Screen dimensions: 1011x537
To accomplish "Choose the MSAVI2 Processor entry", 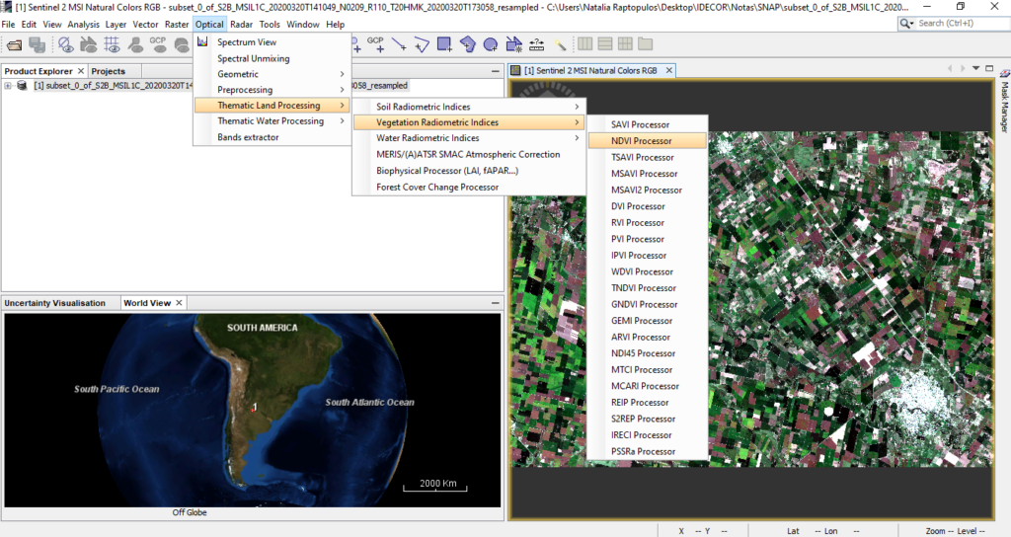I will click(648, 191).
